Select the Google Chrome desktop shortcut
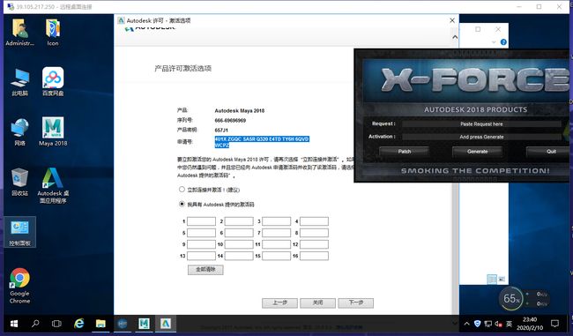Image resolution: width=573 pixels, height=336 pixels. [x=19, y=286]
